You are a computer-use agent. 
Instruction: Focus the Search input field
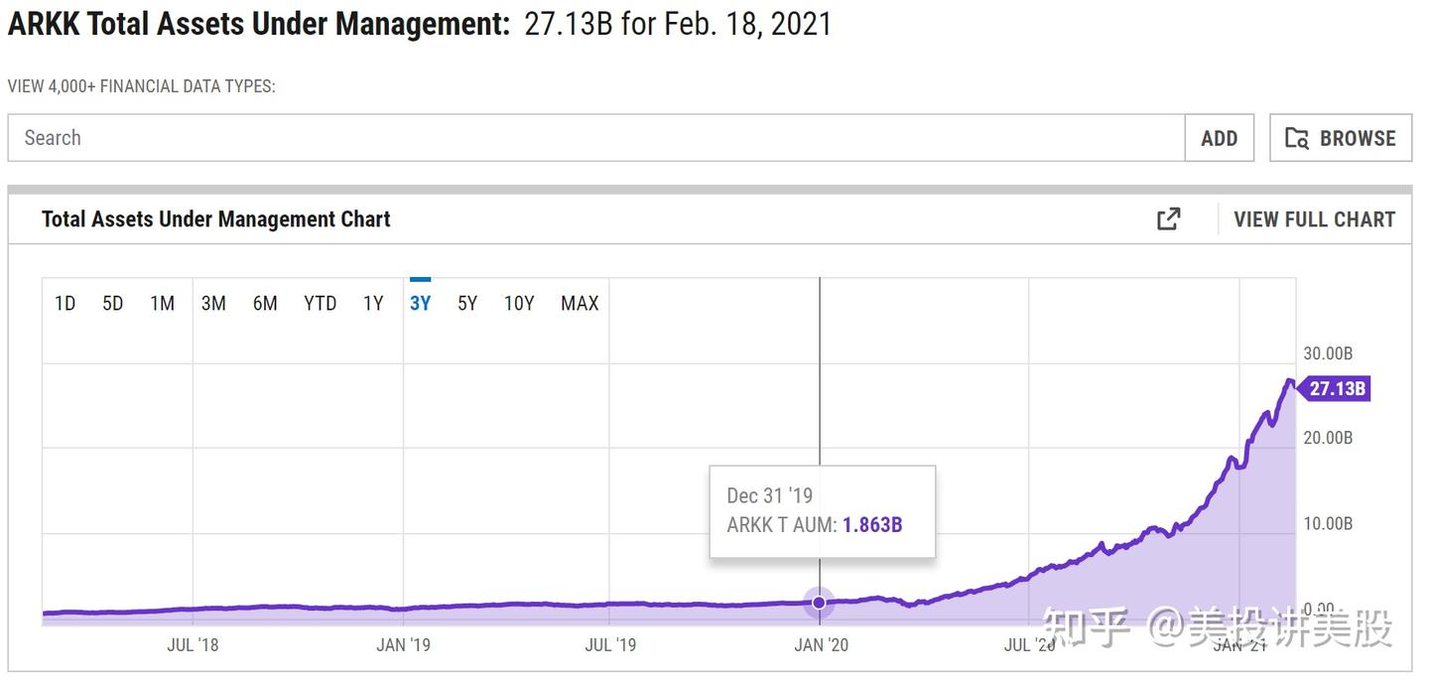pos(596,138)
